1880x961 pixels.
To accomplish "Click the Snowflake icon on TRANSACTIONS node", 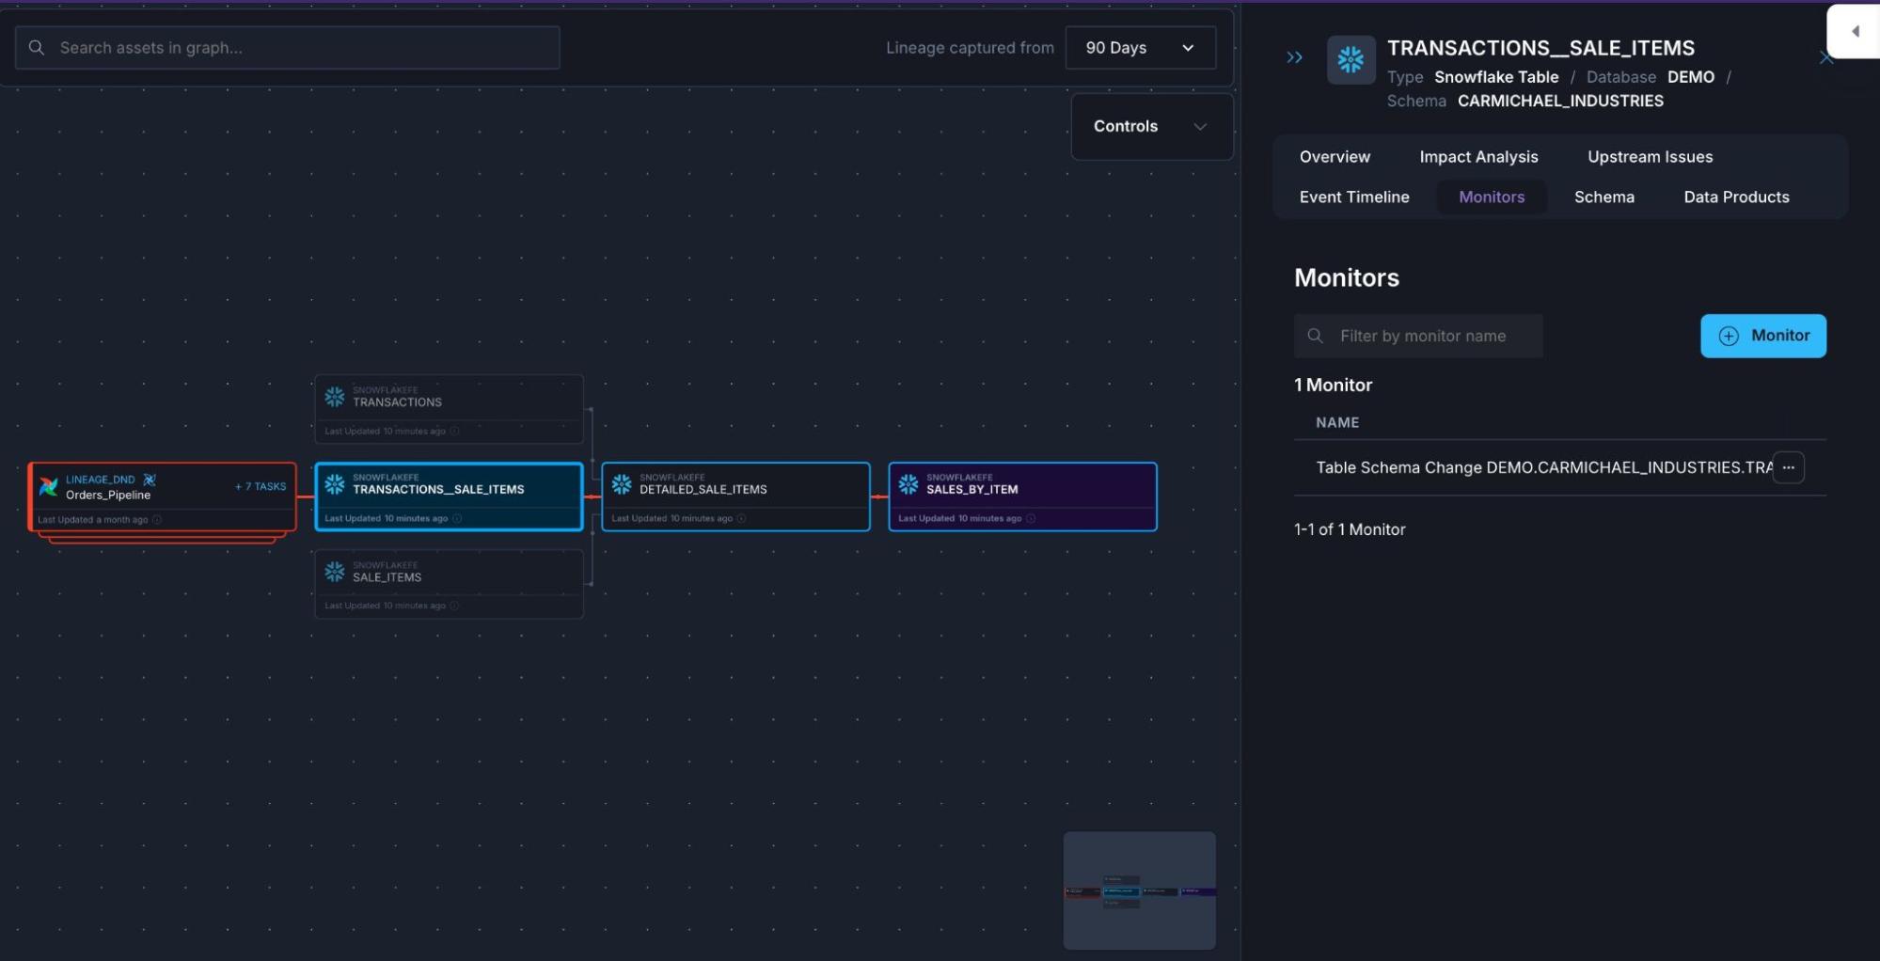I will [x=335, y=397].
